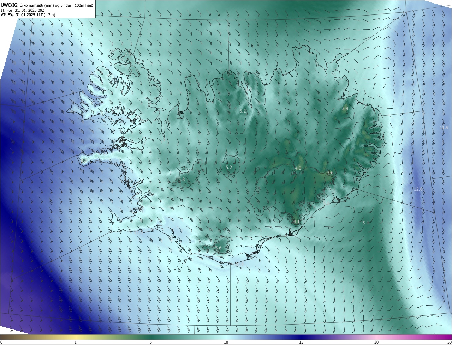Click the "(+2 h)" forecast offset text
This screenshot has height=345, width=452.
tap(49, 15)
